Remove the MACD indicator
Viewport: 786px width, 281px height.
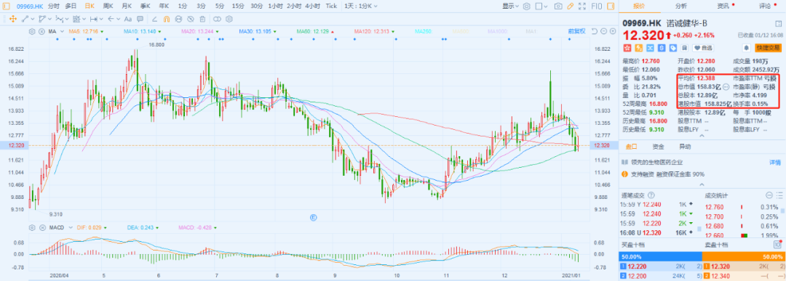pos(42,227)
